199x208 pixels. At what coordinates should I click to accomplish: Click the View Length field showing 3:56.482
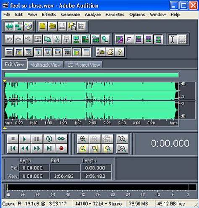coord(97,176)
